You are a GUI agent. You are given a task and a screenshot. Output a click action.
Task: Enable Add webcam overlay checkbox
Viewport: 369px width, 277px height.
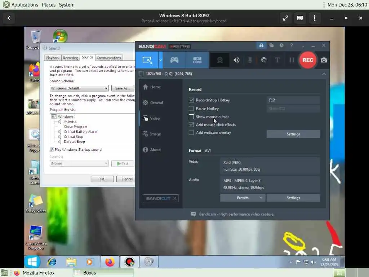point(191,133)
